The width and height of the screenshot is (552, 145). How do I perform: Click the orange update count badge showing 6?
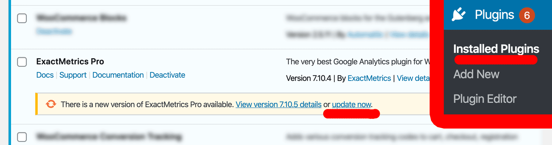coord(527,15)
